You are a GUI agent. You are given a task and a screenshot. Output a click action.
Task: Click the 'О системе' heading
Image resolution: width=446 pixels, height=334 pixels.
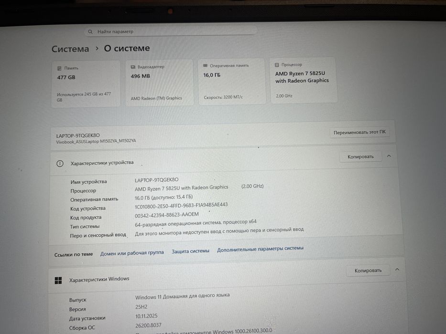127,48
